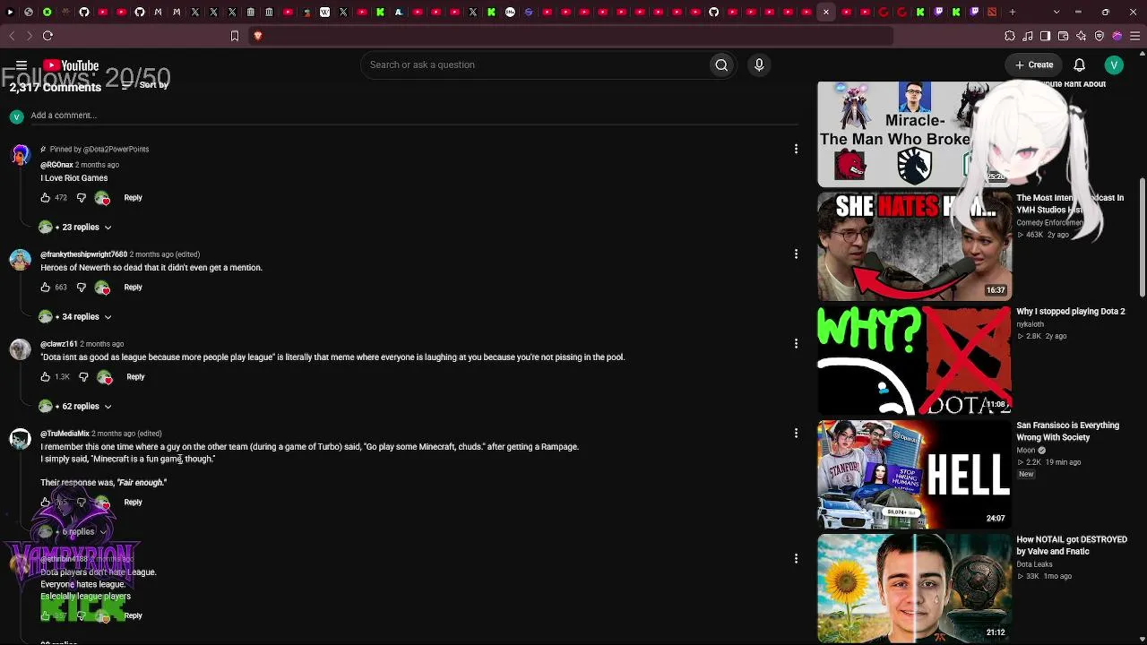Open the Create button menu
This screenshot has height=645, width=1147.
pos(1034,64)
